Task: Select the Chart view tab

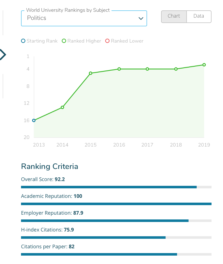Action: coord(174,16)
